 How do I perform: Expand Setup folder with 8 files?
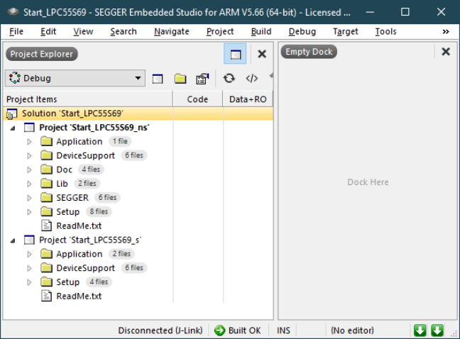pyautogui.click(x=29, y=212)
